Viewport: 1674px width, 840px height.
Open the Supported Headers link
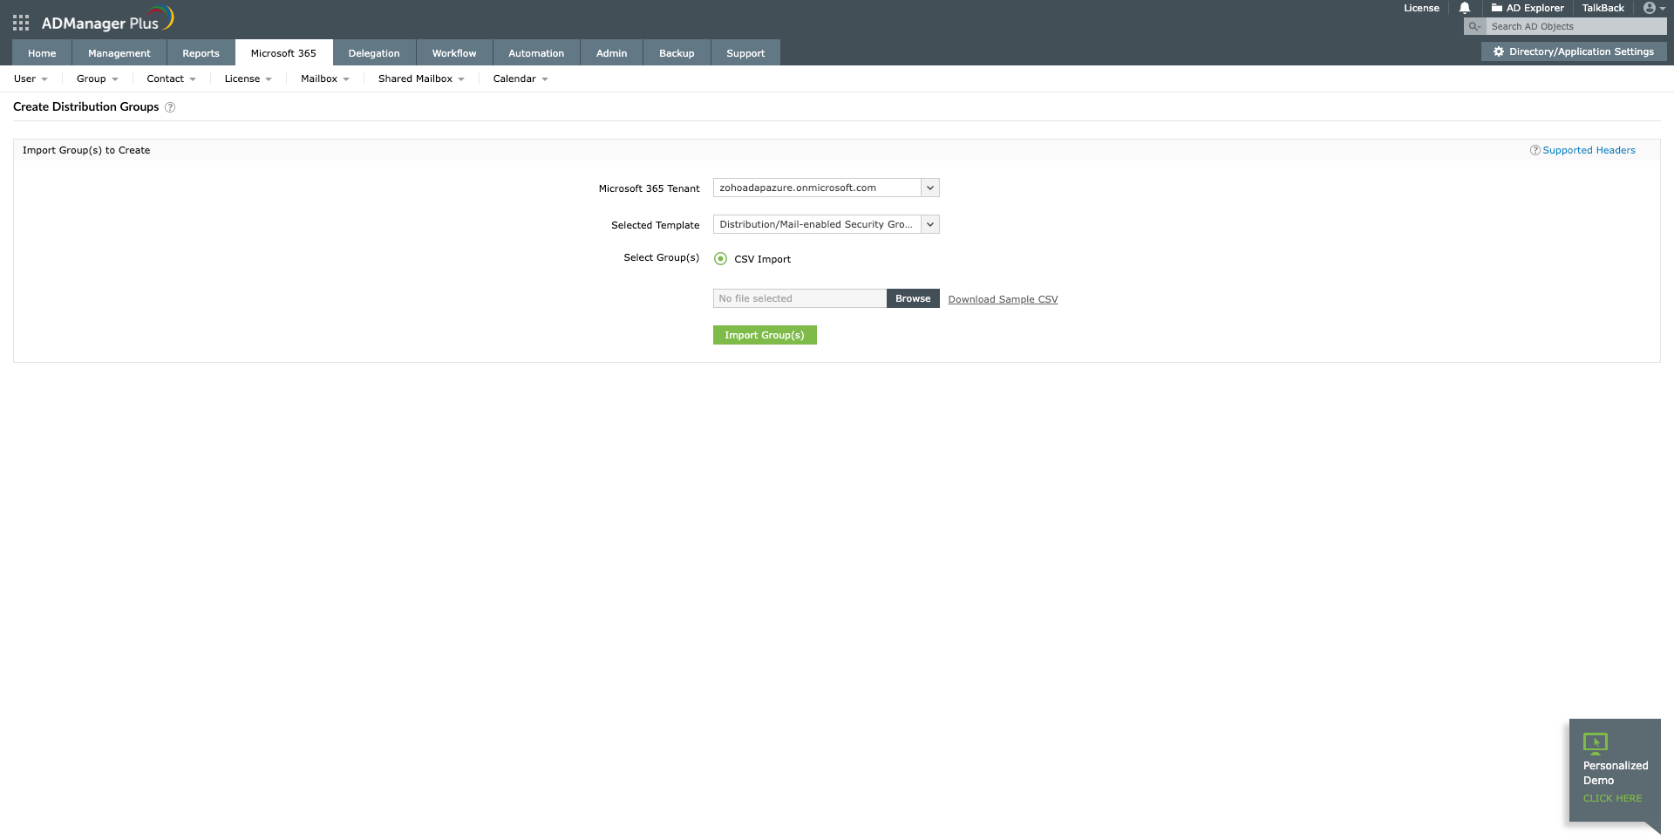click(x=1589, y=150)
